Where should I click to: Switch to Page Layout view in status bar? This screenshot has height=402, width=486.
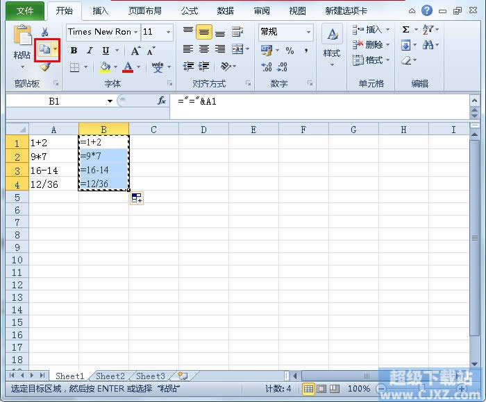[x=321, y=389]
